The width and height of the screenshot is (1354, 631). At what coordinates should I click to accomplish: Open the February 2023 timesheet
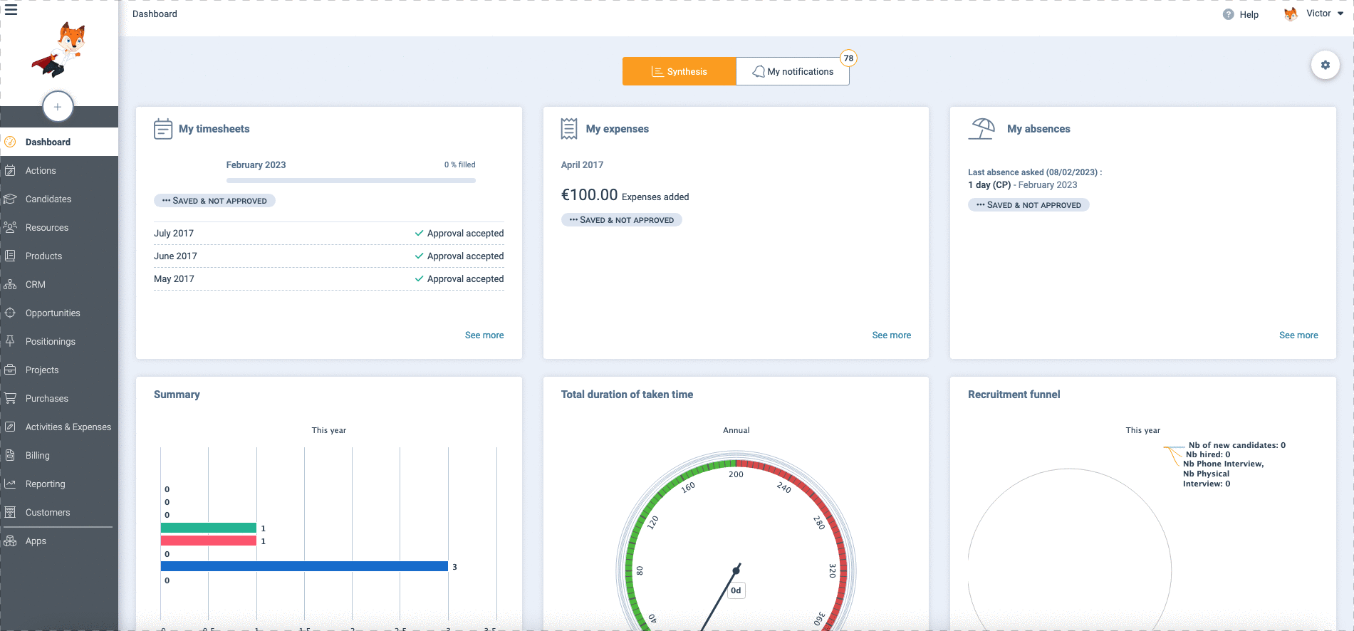[256, 165]
